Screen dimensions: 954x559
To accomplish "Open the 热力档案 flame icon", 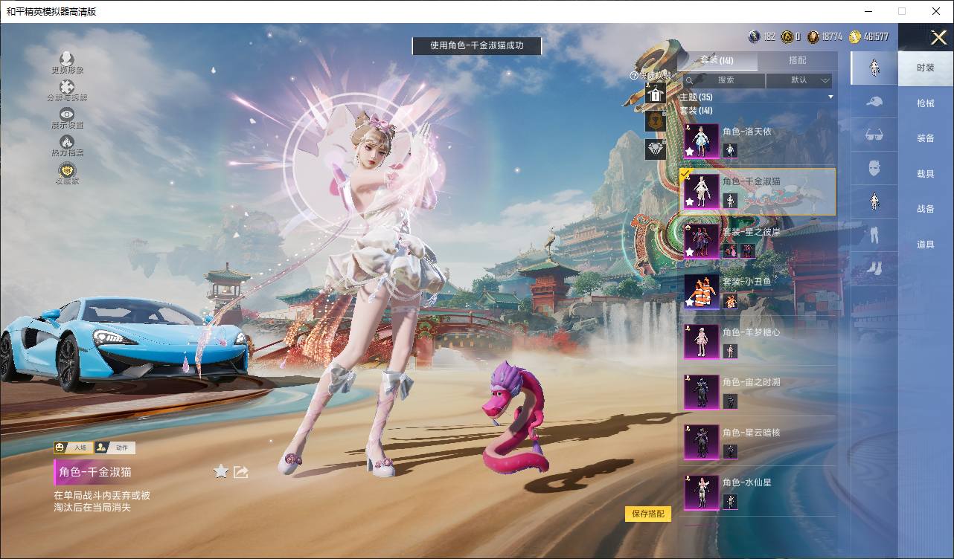I will [67, 141].
